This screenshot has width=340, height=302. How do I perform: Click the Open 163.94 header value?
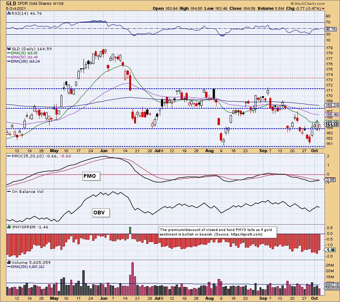coord(165,8)
